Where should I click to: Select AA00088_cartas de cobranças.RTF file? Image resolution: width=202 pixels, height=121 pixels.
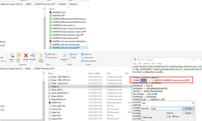click(66, 48)
